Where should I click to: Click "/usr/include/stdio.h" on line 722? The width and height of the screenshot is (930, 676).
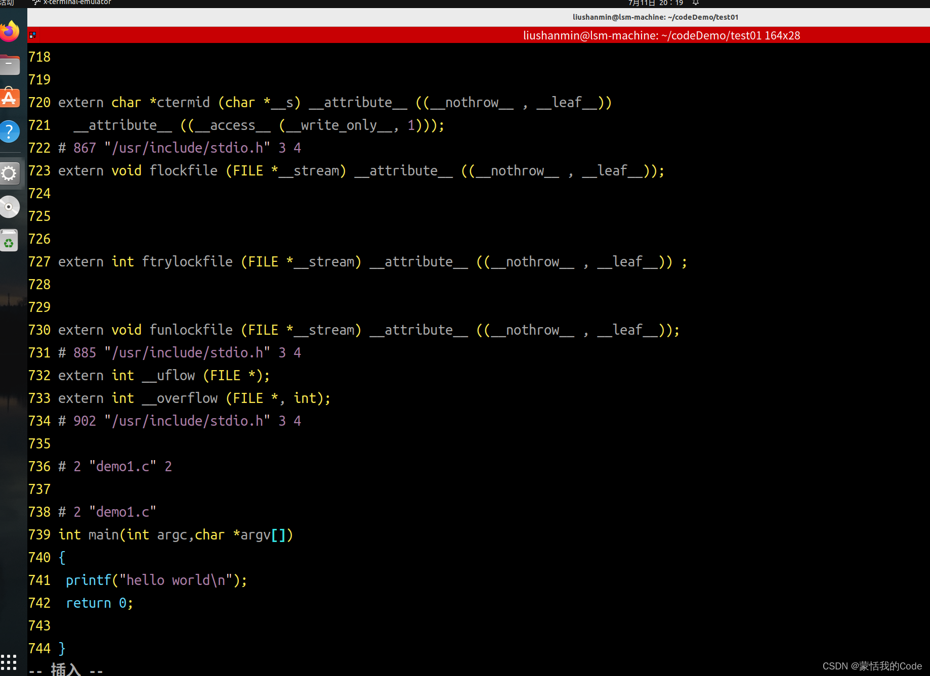[188, 148]
